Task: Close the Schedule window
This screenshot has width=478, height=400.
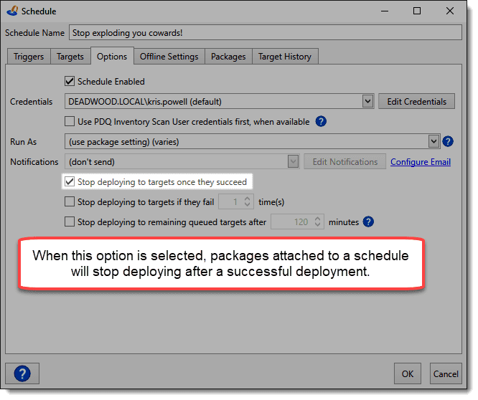Action: [x=450, y=11]
